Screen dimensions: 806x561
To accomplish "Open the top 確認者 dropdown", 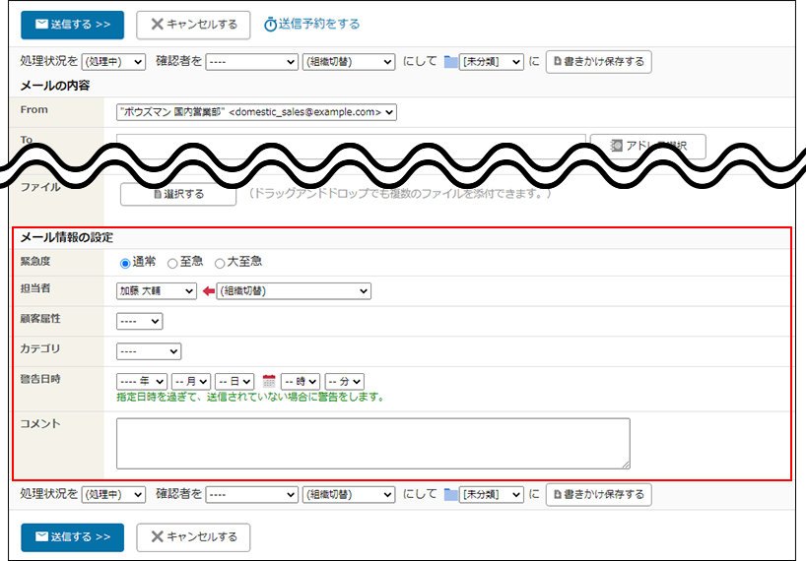I will click(252, 62).
